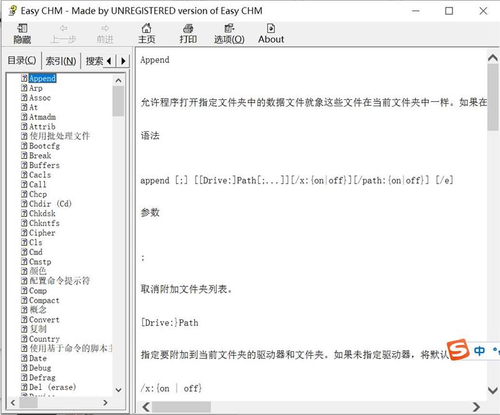Open the 配置命令提示符 topic
This screenshot has height=415, width=500.
click(60, 281)
